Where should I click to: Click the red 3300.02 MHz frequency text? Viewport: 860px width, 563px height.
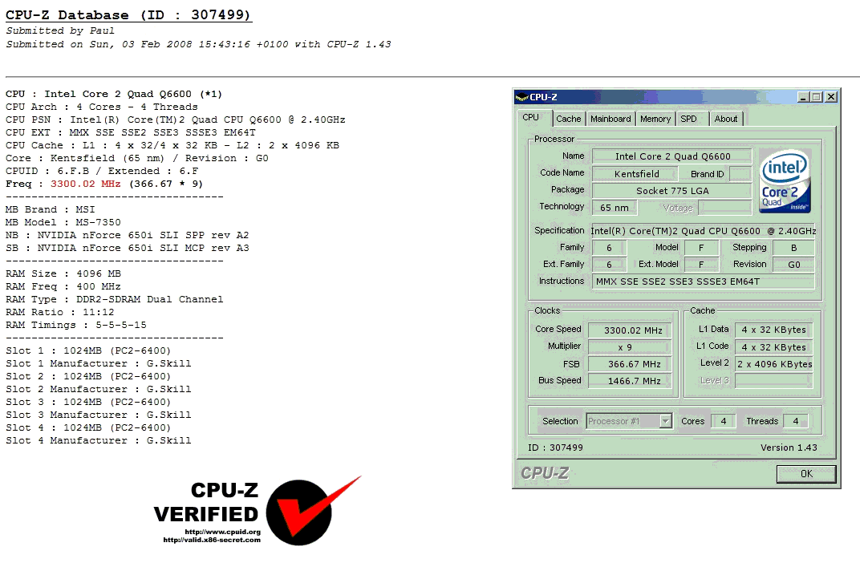coord(86,184)
